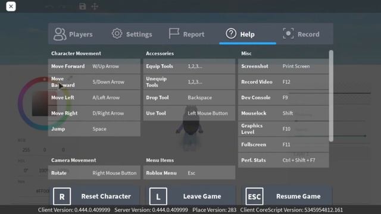Screen dimensions: 381x214
Task: Click the Rotate Right Mouse Button row
Action: 94,173
